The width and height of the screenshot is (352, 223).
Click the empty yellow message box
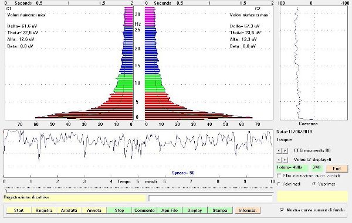pyautogui.click(x=313, y=196)
